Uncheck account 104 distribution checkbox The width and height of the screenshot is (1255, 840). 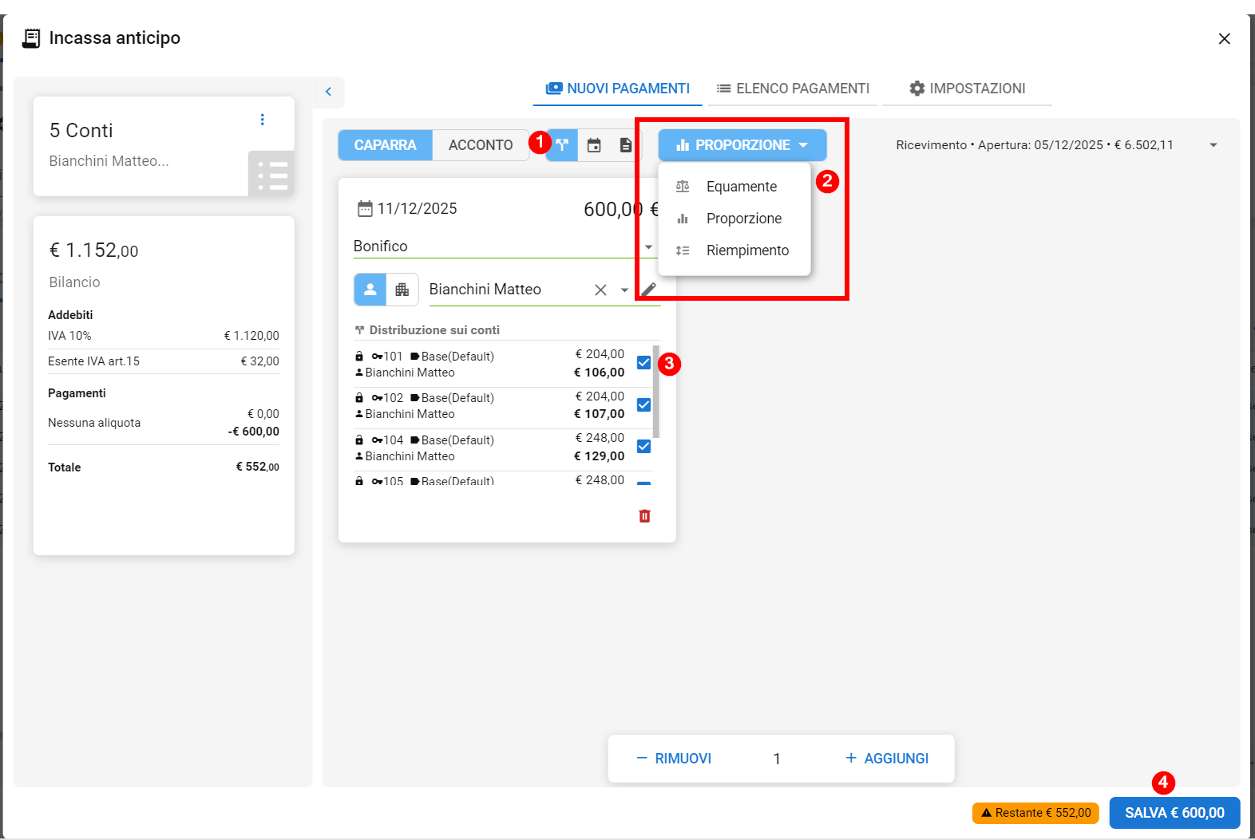[643, 447]
